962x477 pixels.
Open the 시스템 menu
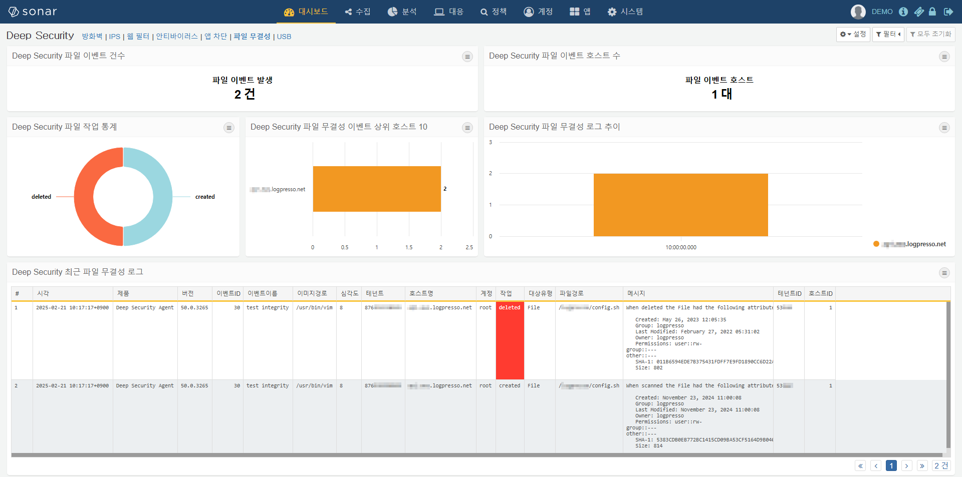(x=625, y=12)
